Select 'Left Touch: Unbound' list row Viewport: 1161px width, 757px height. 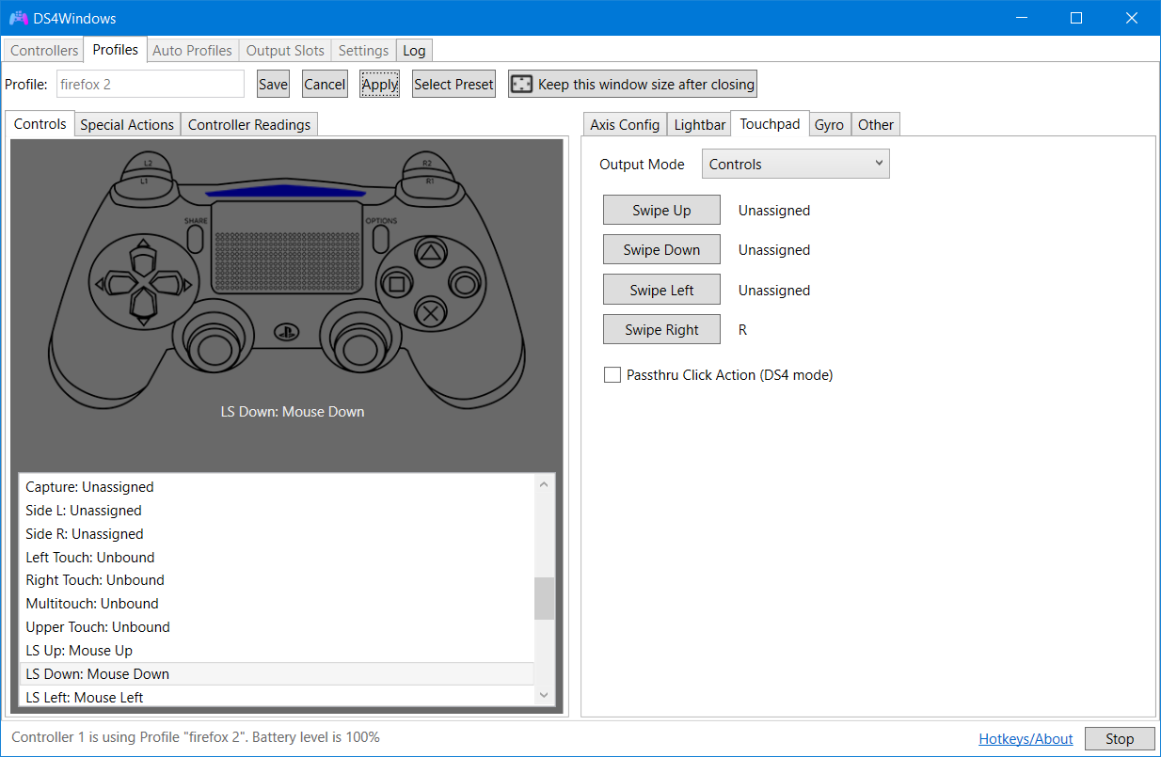click(277, 558)
